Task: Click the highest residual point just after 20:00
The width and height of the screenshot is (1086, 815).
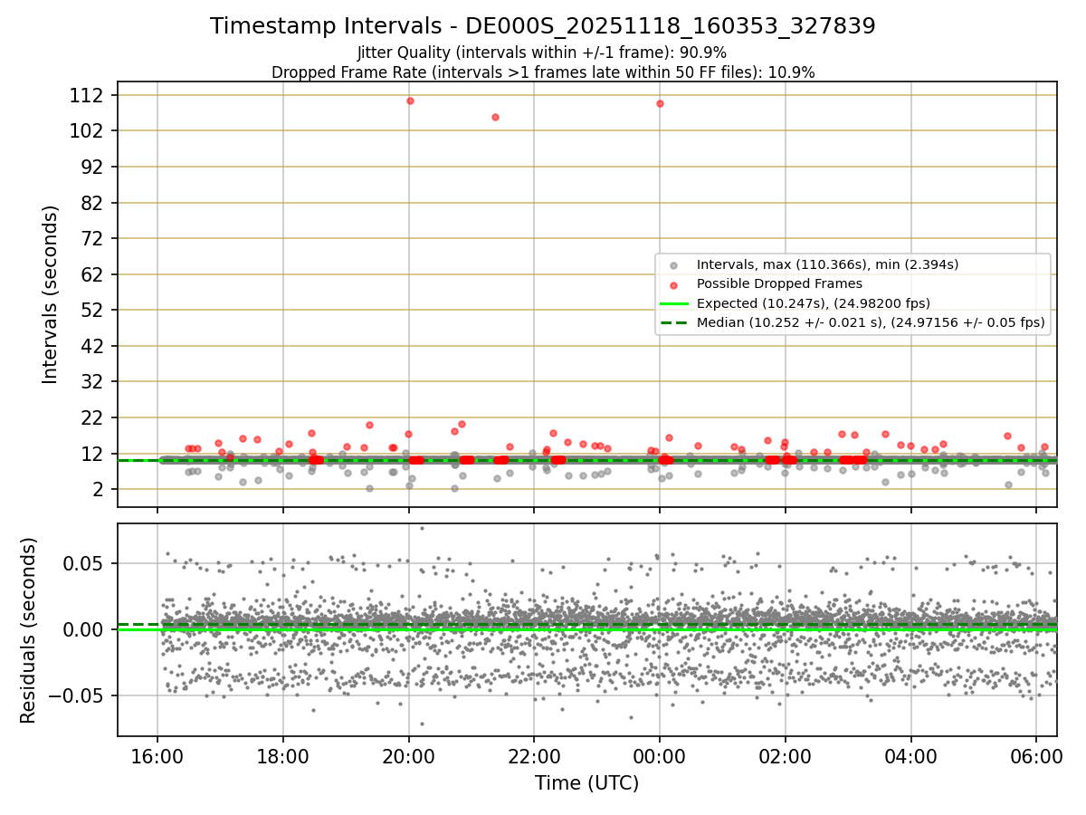Action: click(422, 528)
